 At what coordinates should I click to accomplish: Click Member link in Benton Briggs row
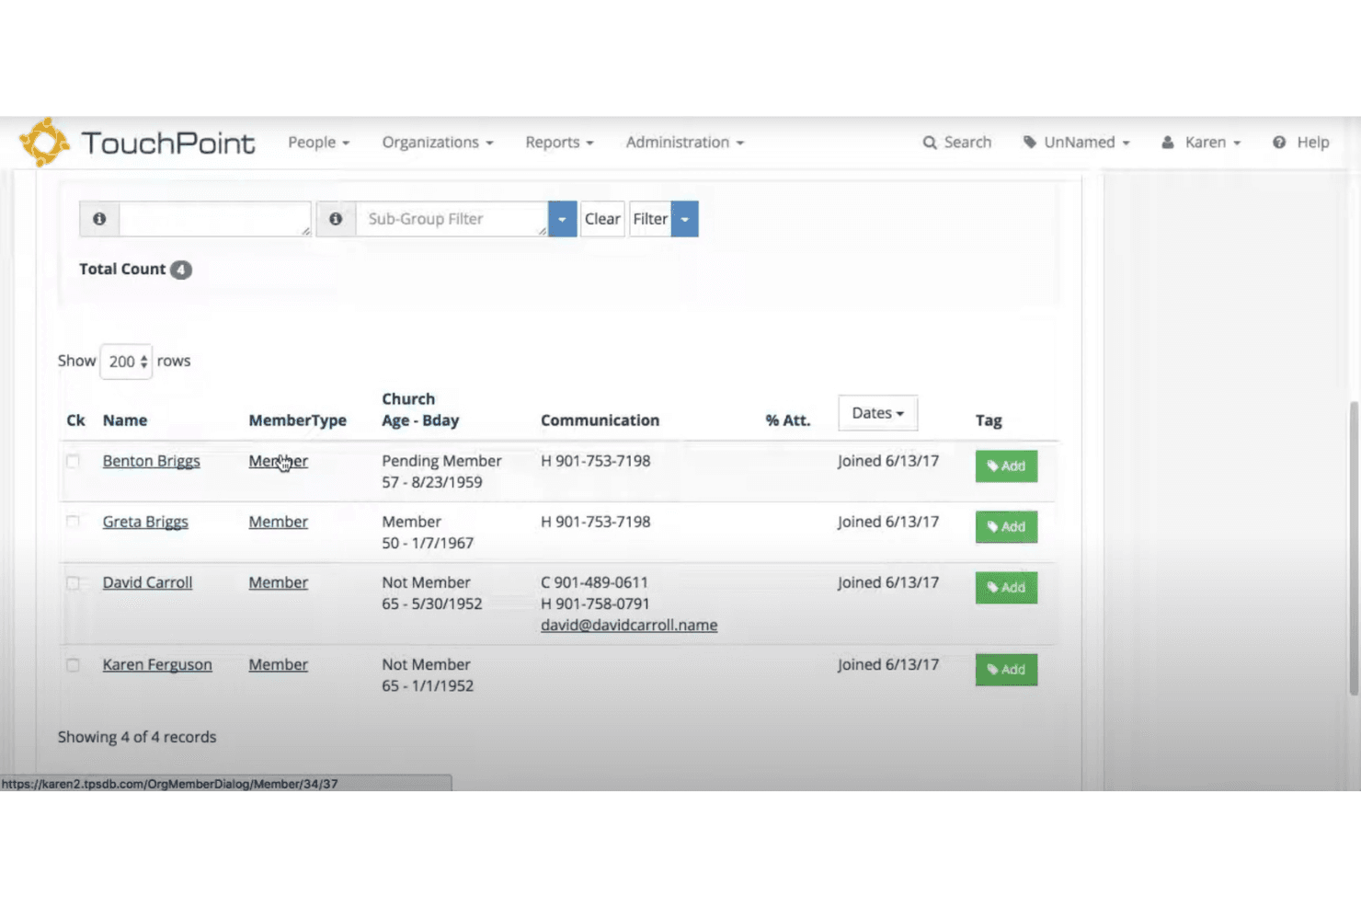click(x=278, y=461)
